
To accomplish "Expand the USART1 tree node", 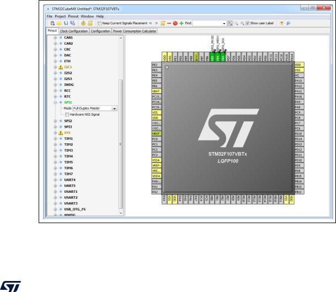I will [55, 192].
